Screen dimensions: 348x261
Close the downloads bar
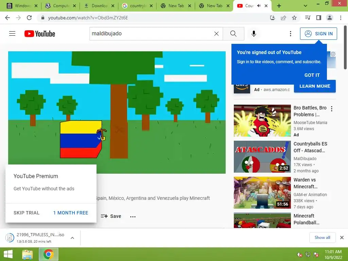[342, 238]
